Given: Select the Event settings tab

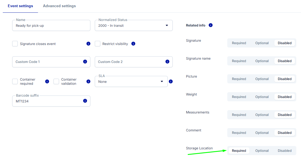Looking at the screenshot, I should click(20, 6).
